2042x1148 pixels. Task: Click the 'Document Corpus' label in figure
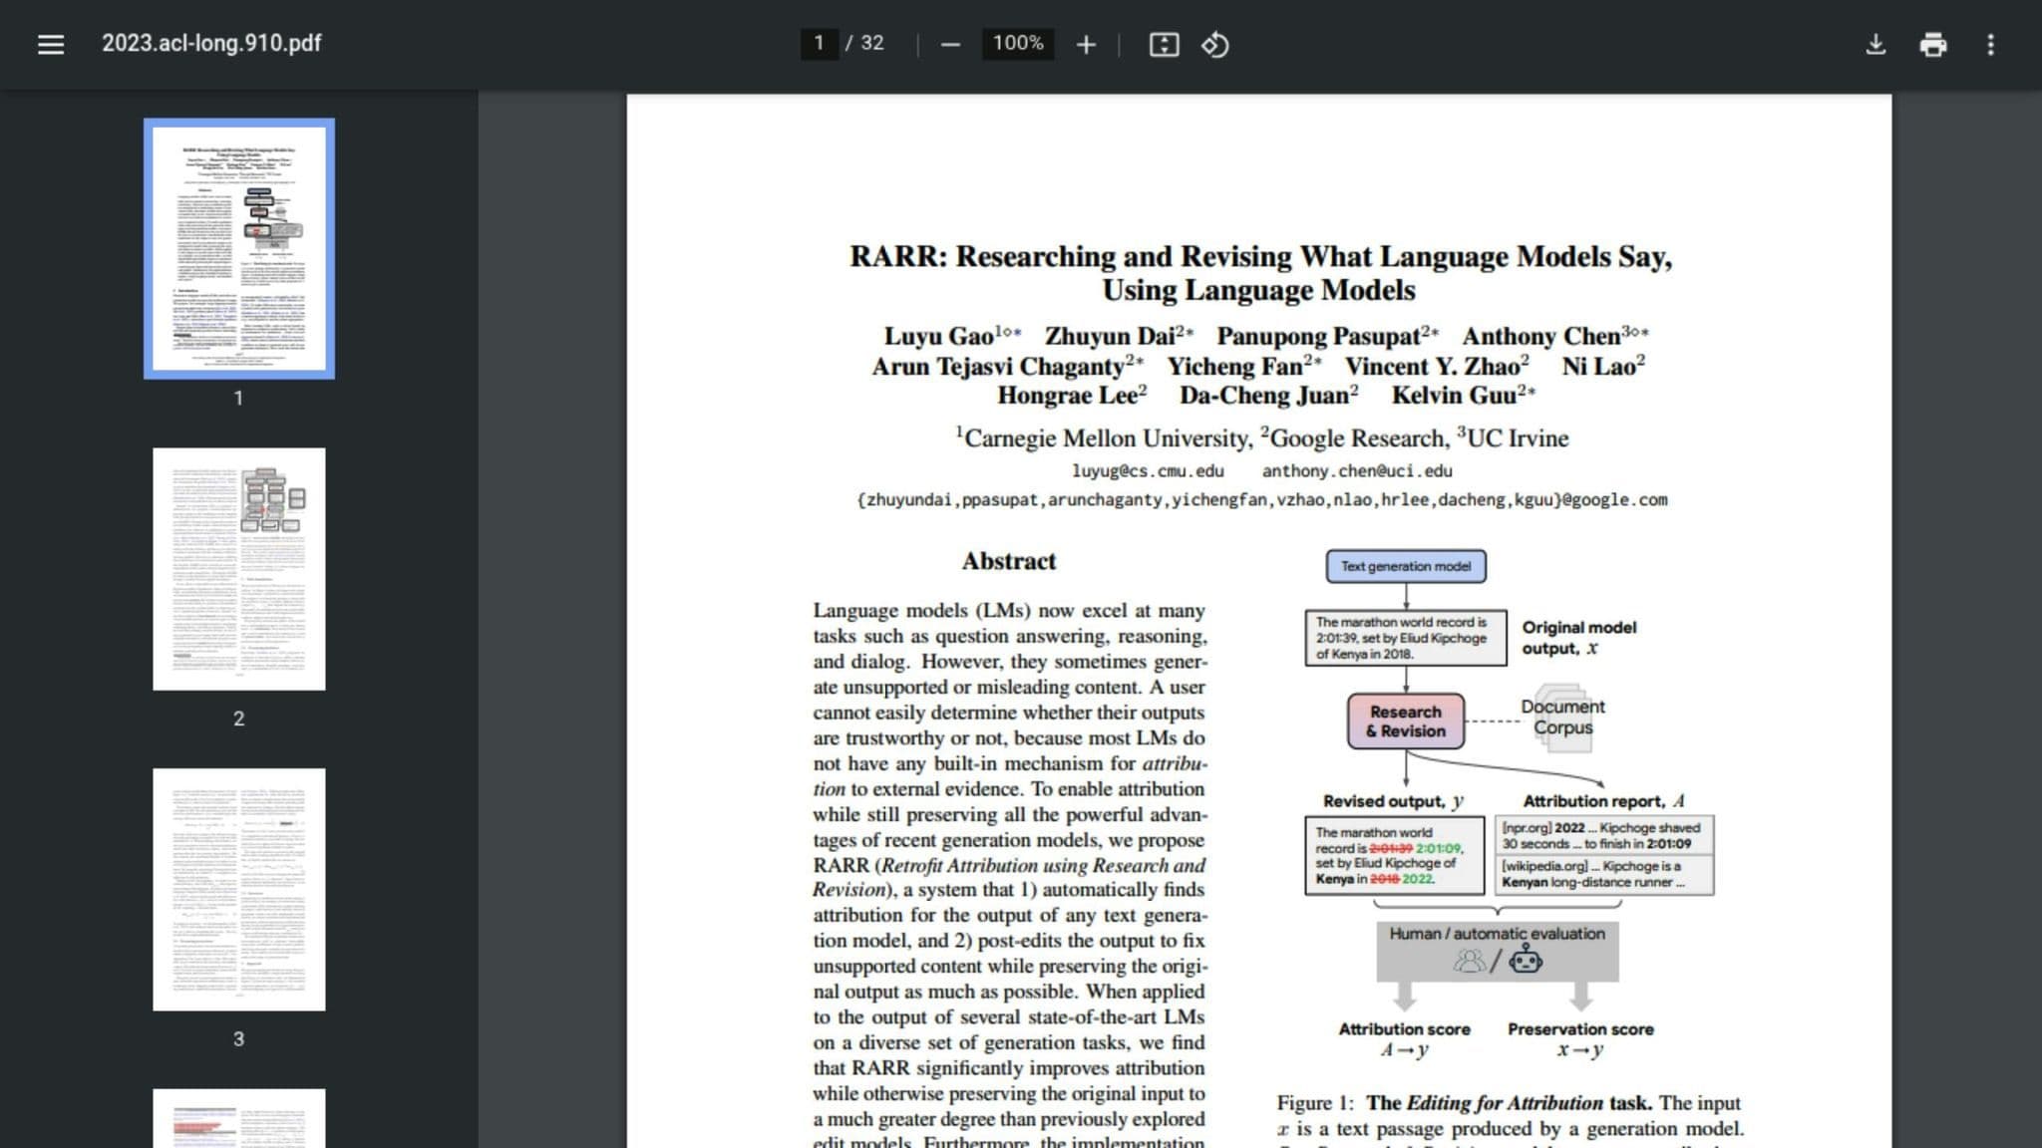pyautogui.click(x=1562, y=717)
